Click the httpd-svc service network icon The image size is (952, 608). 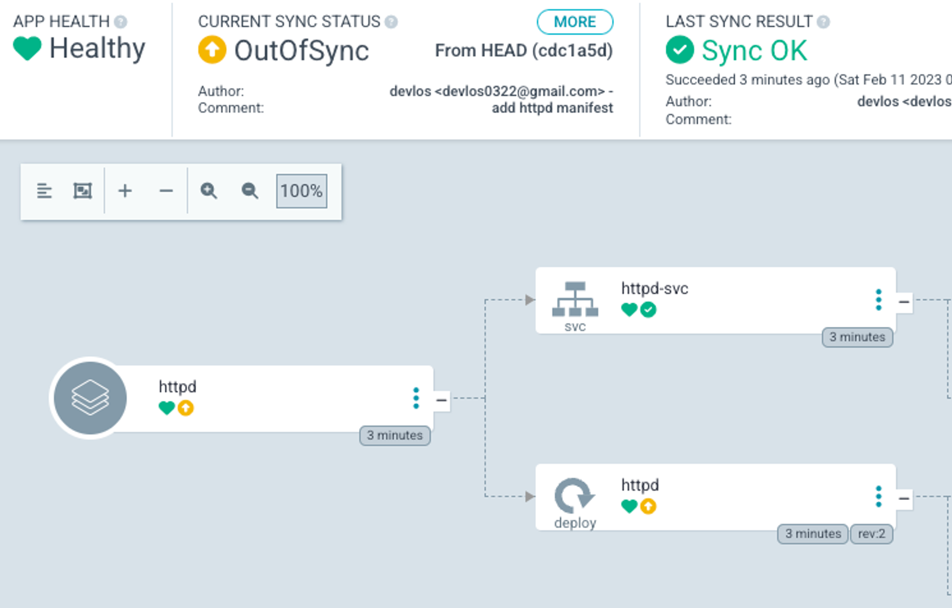click(575, 300)
